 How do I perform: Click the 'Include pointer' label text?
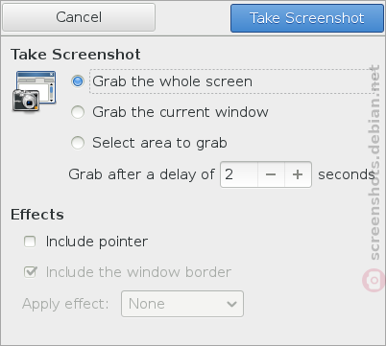[x=97, y=242]
